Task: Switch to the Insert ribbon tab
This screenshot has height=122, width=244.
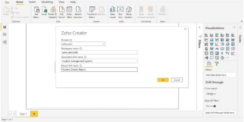Action: pyautogui.click(x=32, y=2)
